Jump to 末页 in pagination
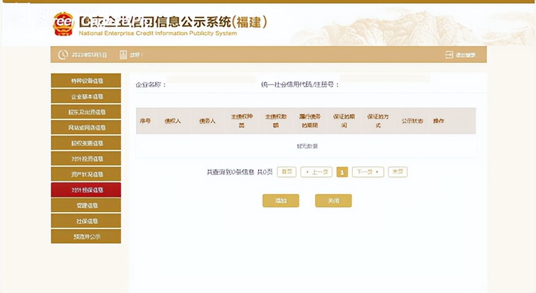The width and height of the screenshot is (536, 293). pyautogui.click(x=397, y=172)
